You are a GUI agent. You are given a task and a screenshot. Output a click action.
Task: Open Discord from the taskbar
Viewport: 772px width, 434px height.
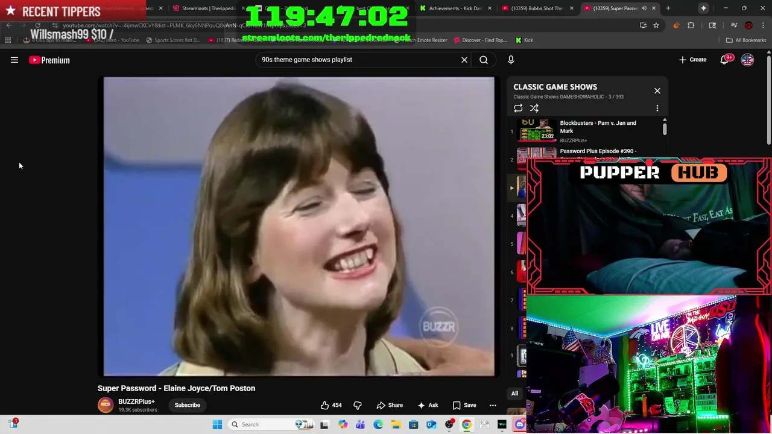(x=519, y=424)
